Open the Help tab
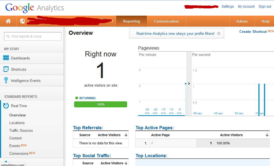 pyautogui.click(x=265, y=21)
